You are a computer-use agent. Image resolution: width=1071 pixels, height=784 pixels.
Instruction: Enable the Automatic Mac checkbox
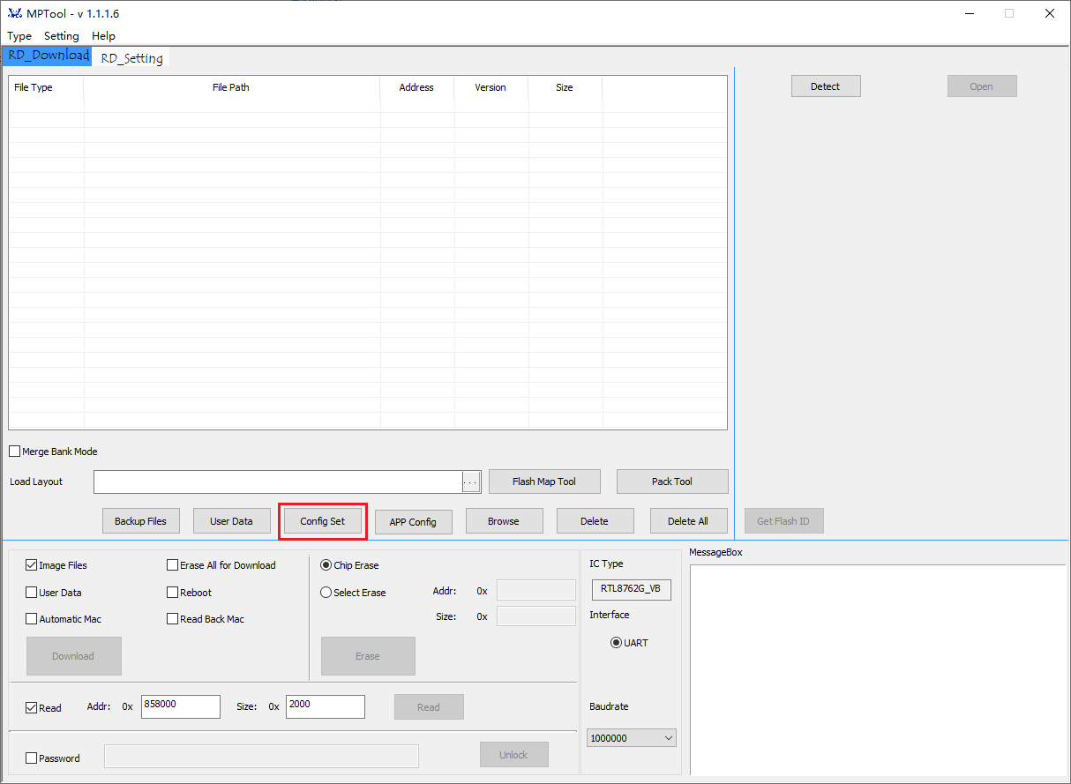tap(32, 619)
